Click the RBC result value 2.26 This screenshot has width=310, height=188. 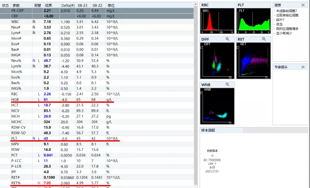pos(47,94)
